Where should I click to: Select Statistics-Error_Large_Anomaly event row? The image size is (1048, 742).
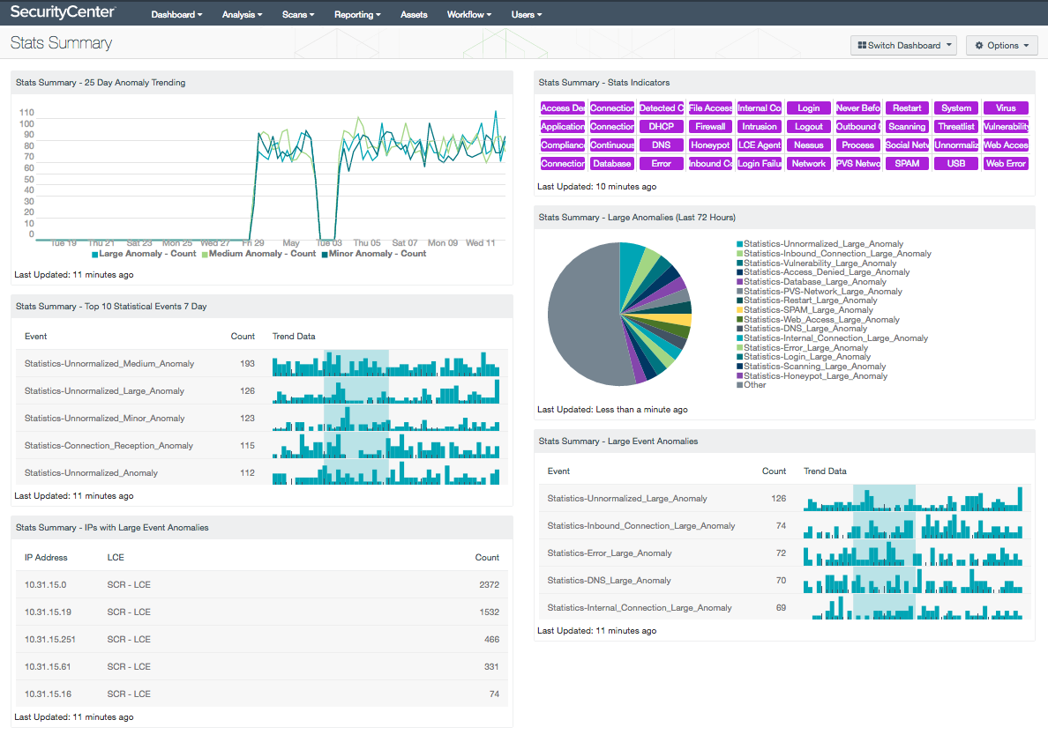pyautogui.click(x=784, y=553)
